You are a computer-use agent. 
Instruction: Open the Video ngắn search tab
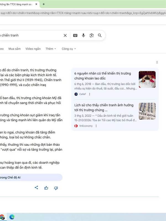coord(33,49)
